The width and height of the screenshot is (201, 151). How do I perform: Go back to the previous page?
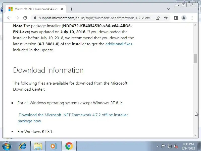pos(9,18)
